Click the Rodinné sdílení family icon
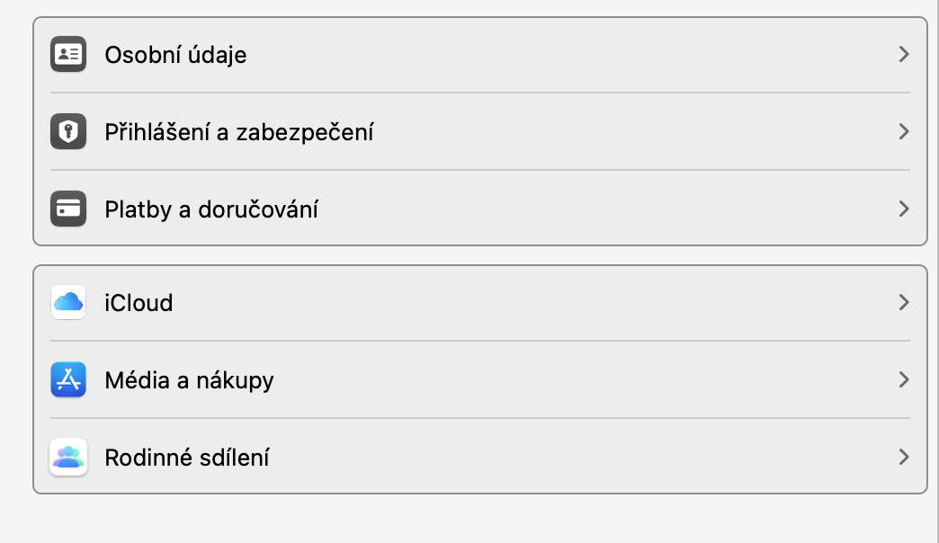This screenshot has width=939, height=543. click(x=68, y=458)
